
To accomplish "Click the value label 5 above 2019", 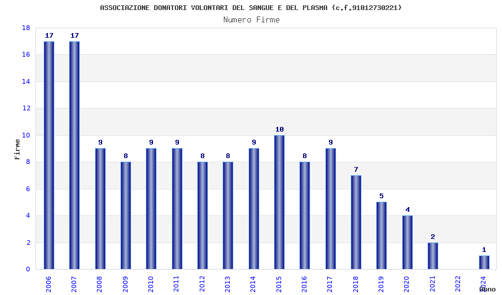I will point(382,196).
